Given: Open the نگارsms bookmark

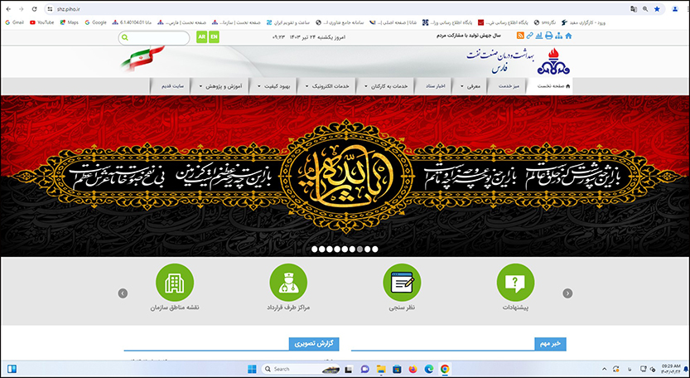Looking at the screenshot, I should coord(545,22).
